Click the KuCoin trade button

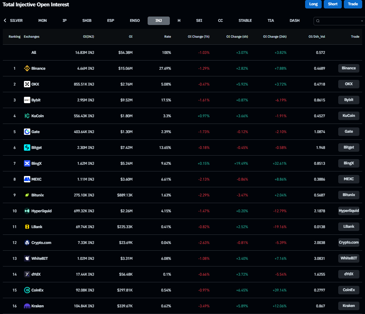349,115
